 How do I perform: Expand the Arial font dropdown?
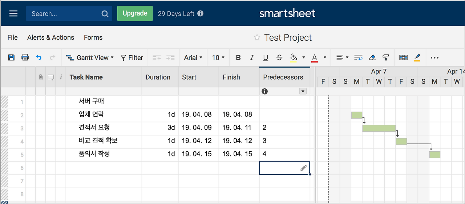click(x=193, y=57)
